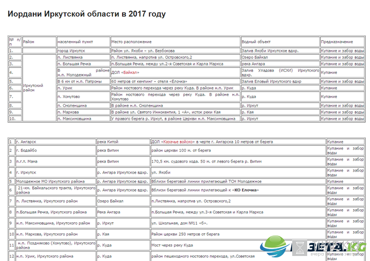This screenshot has height=261, width=370.
Task: Select the Мост через реку Куда cell
Action: (x=172, y=245)
